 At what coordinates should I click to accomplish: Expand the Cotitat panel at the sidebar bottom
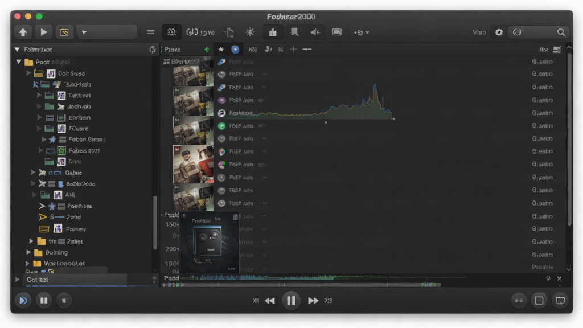click(17, 279)
